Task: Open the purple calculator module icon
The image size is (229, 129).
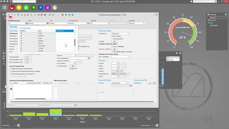Action: pyautogui.click(x=48, y=8)
